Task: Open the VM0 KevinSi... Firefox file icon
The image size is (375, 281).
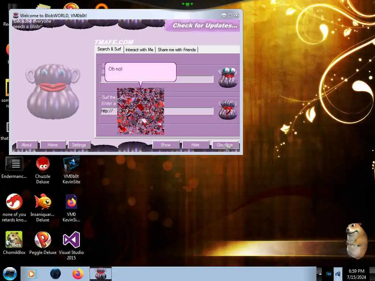Action: (x=71, y=208)
